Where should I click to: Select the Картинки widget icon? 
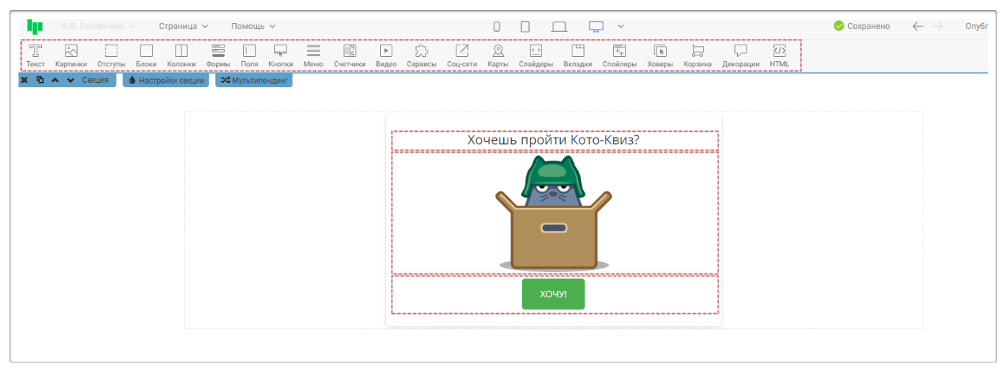[x=71, y=51]
